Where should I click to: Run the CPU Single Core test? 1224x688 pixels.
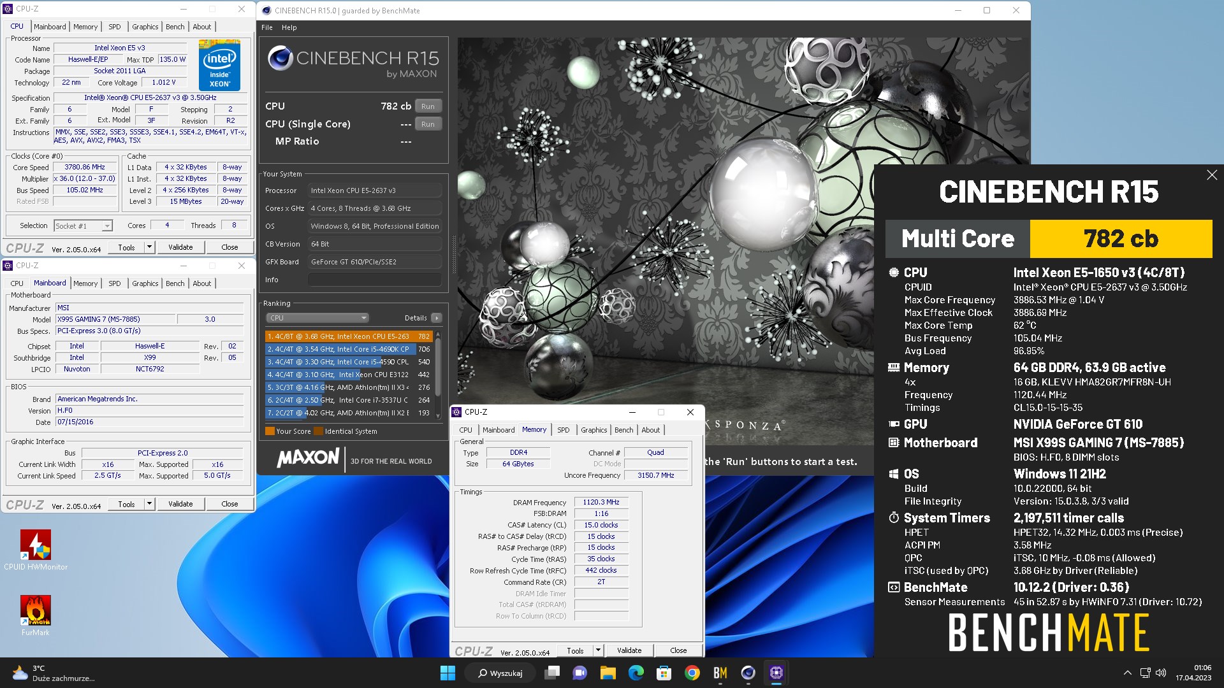[428, 124]
